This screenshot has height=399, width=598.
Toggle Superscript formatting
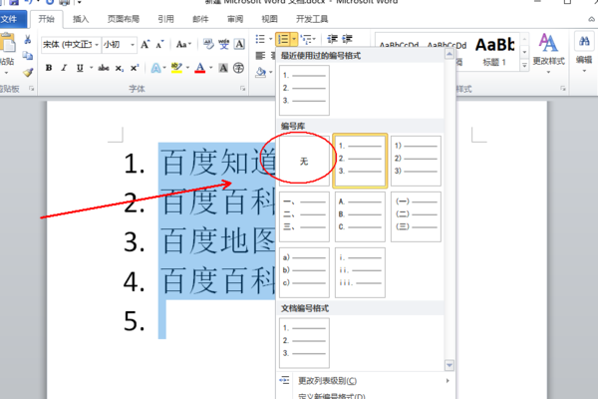[135, 68]
